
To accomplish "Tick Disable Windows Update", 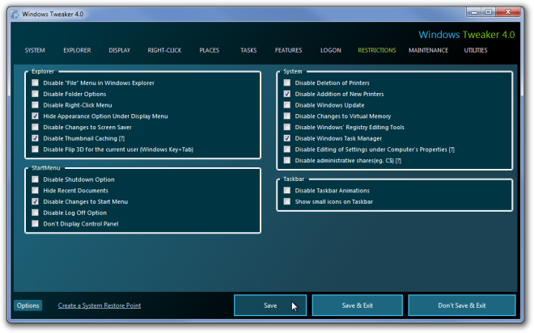I will (287, 105).
